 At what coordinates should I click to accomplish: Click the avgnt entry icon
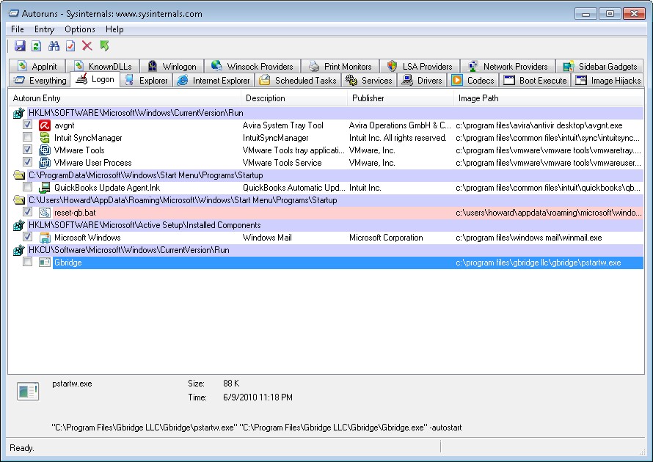coord(45,125)
